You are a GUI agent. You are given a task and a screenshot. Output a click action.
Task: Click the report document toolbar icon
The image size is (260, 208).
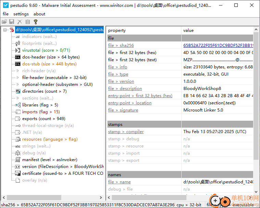pos(28,22)
